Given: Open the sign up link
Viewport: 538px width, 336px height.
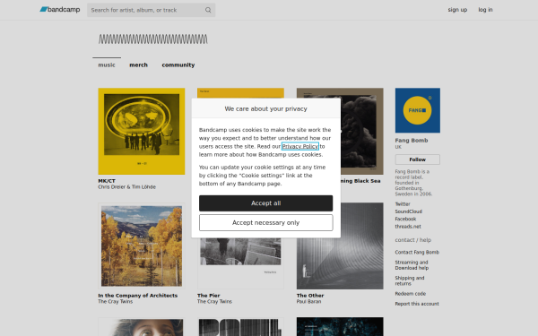Looking at the screenshot, I should pyautogui.click(x=457, y=10).
